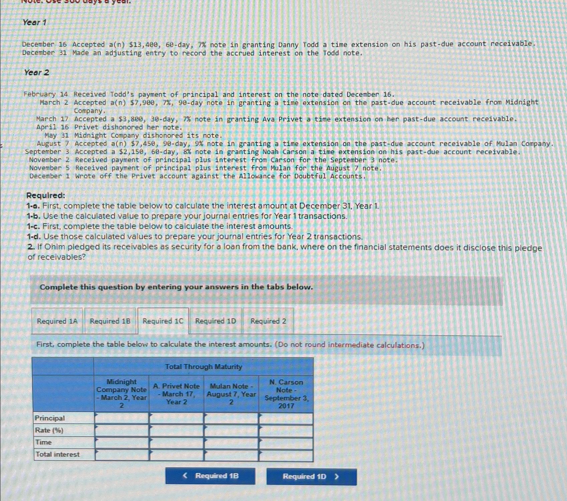Click the November 5 Mulan payment line
Image resolution: width=567 pixels, height=501 pixels.
pyautogui.click(x=206, y=168)
